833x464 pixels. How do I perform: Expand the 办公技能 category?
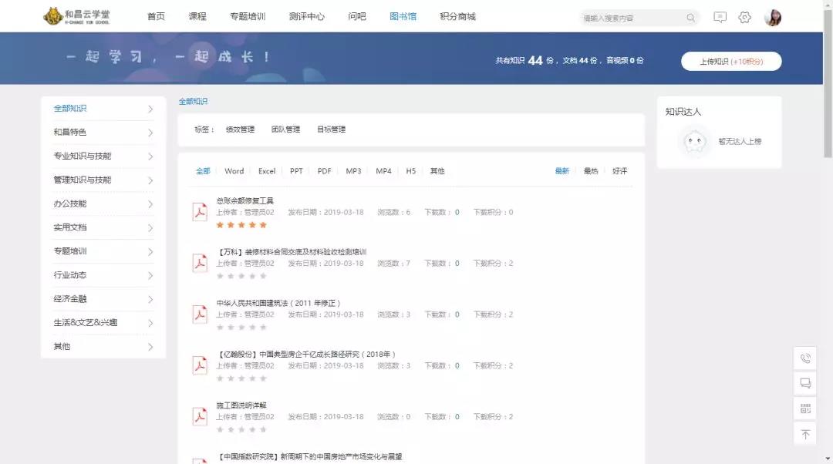point(150,204)
